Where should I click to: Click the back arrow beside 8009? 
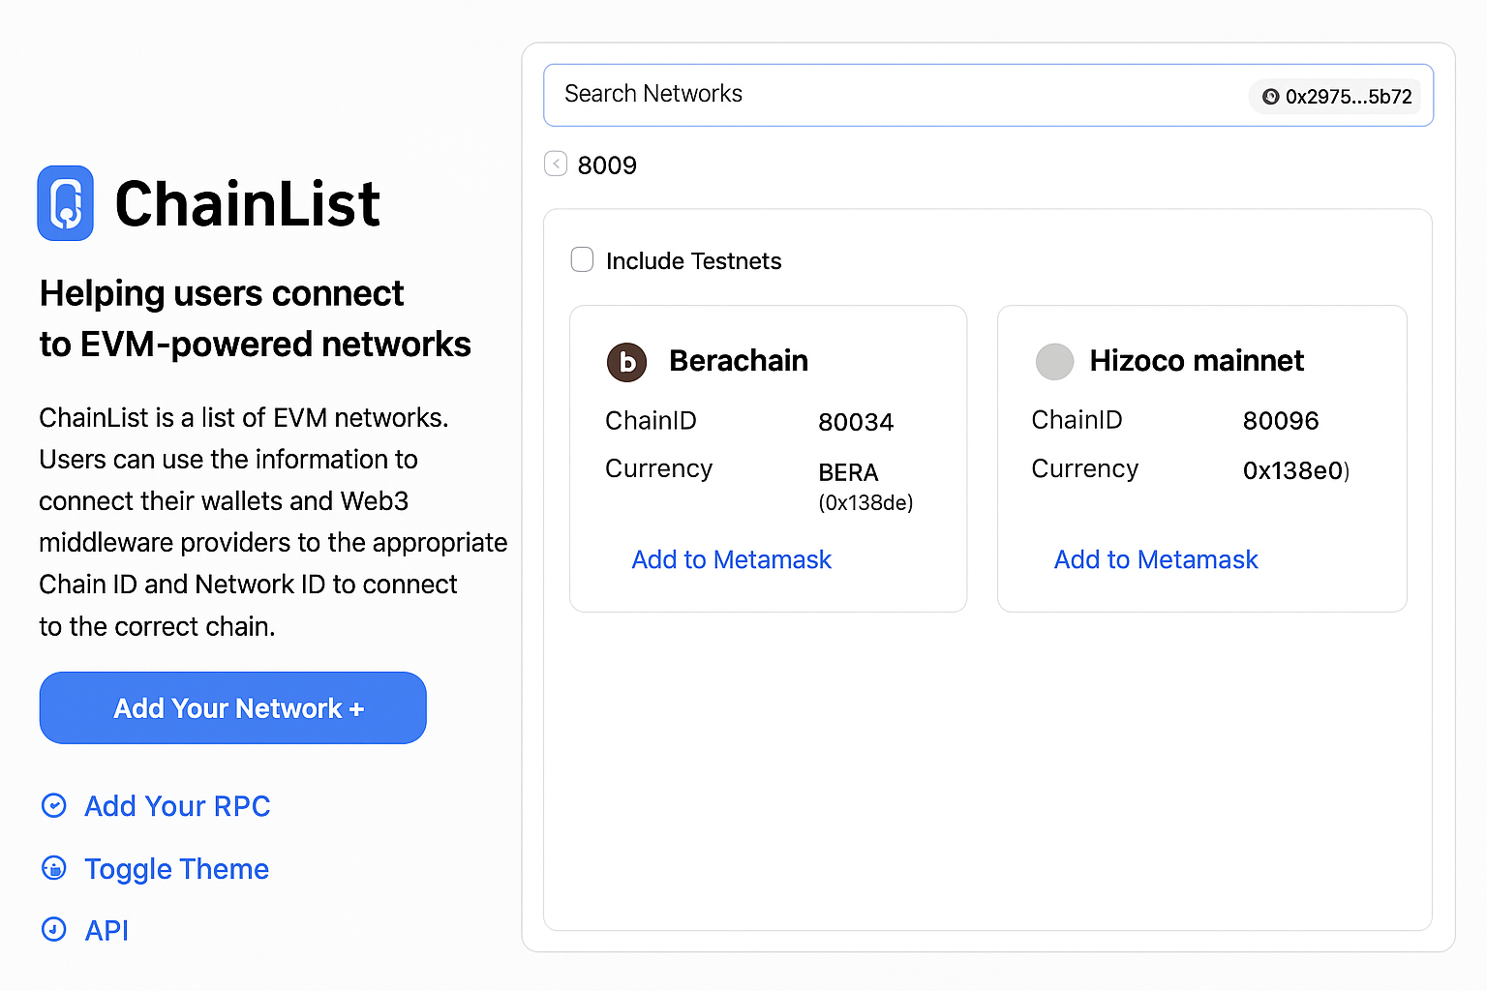click(556, 164)
